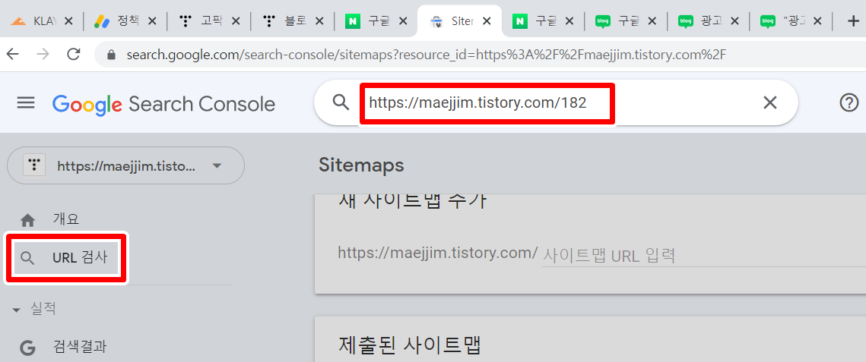Viewport: 866px width, 362px height.
Task: Close the "광고 browser tab
Action: tap(818, 21)
